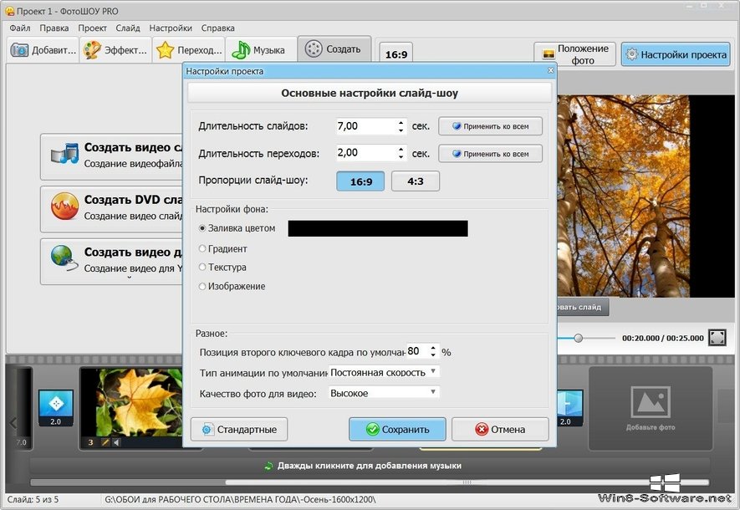The image size is (740, 510).
Task: Decrease second keyframe position percent
Action: [x=433, y=355]
